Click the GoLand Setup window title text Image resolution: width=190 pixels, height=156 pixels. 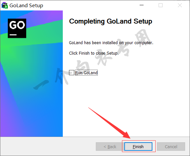point(26,6)
